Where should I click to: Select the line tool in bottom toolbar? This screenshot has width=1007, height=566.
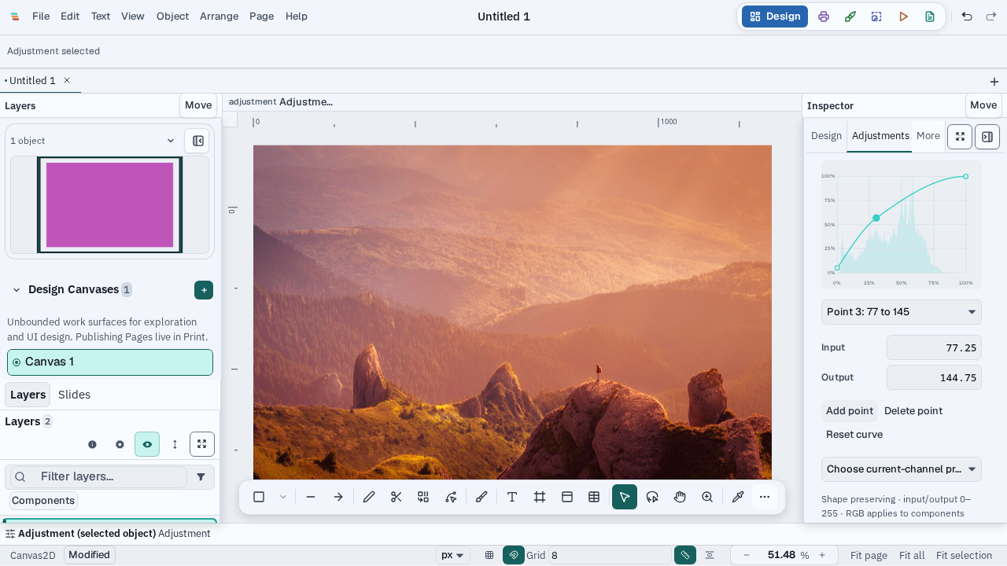[311, 497]
